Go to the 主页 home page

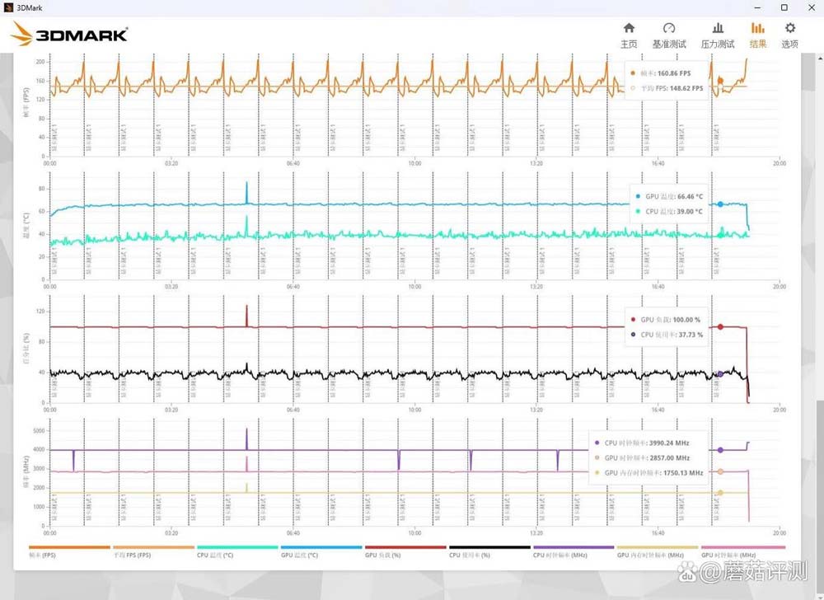[x=629, y=35]
